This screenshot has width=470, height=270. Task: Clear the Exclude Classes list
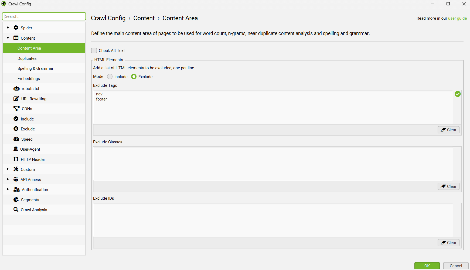pyautogui.click(x=448, y=186)
